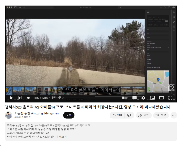Click the filter icon beside search
This screenshot has height=146, width=178.
click(120, 7)
